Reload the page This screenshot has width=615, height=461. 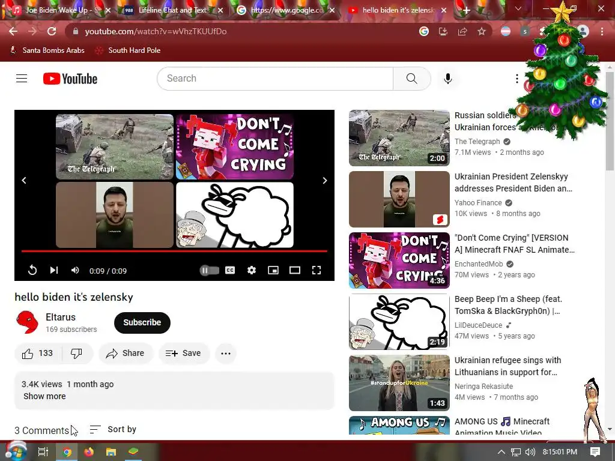52,31
